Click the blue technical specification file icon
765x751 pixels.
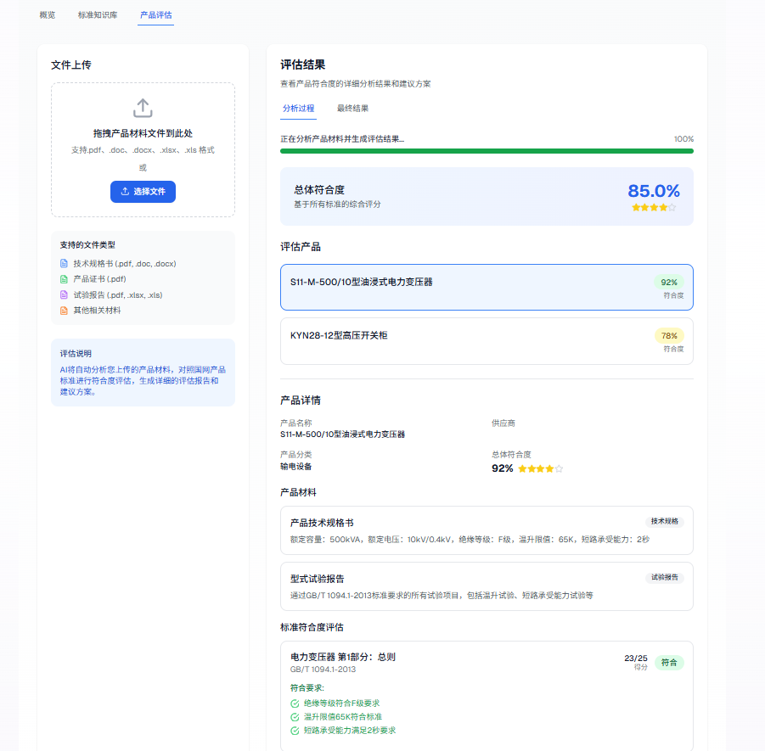pos(64,263)
